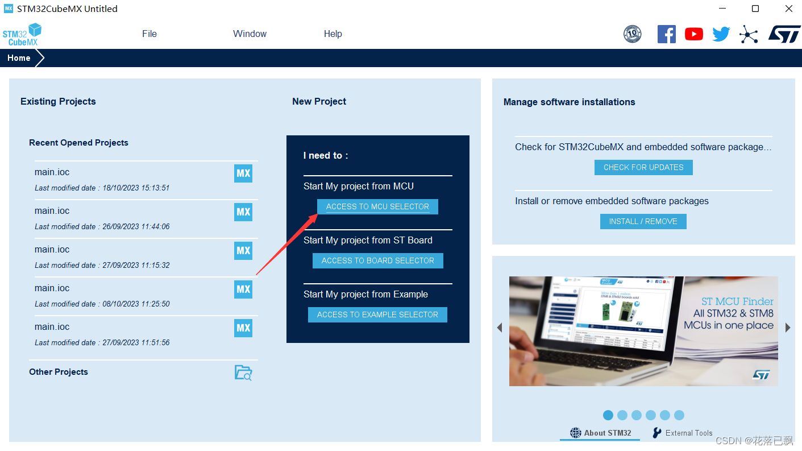Close the STM32CubeMX window
The width and height of the screenshot is (802, 451).
point(789,9)
